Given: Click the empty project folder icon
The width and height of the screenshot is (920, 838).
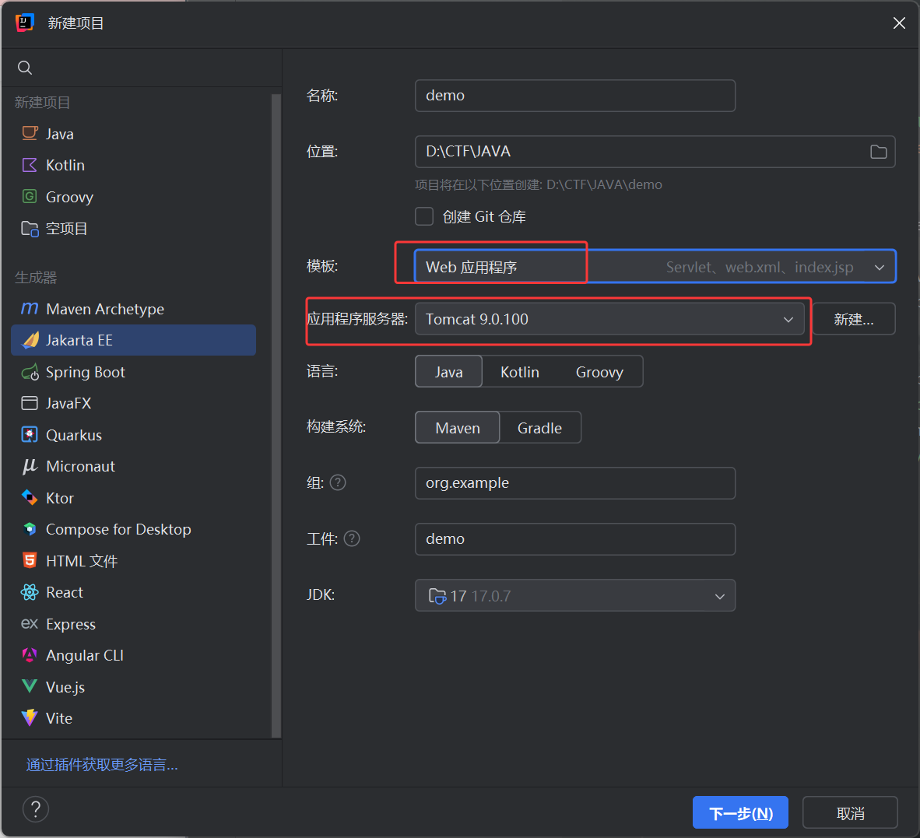Looking at the screenshot, I should pyautogui.click(x=30, y=228).
